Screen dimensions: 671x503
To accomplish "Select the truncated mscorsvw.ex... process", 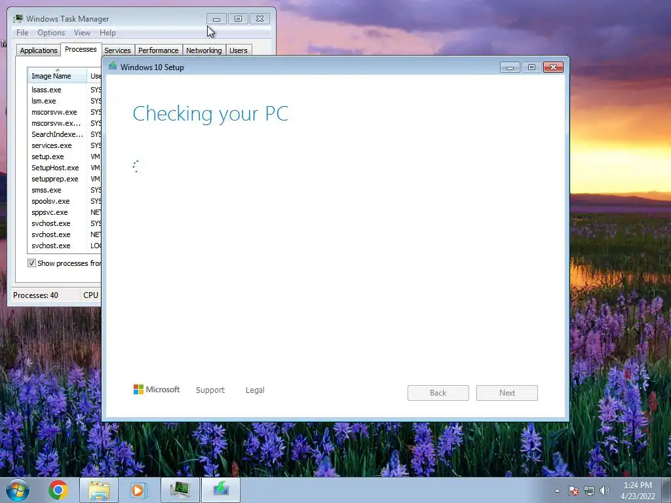I will [x=64, y=123].
